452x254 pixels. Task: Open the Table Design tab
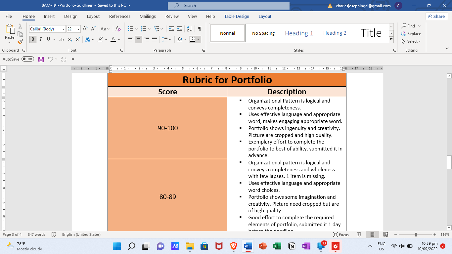(237, 17)
